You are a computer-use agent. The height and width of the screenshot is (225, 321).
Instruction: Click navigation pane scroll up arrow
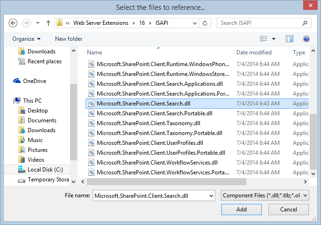74,51
